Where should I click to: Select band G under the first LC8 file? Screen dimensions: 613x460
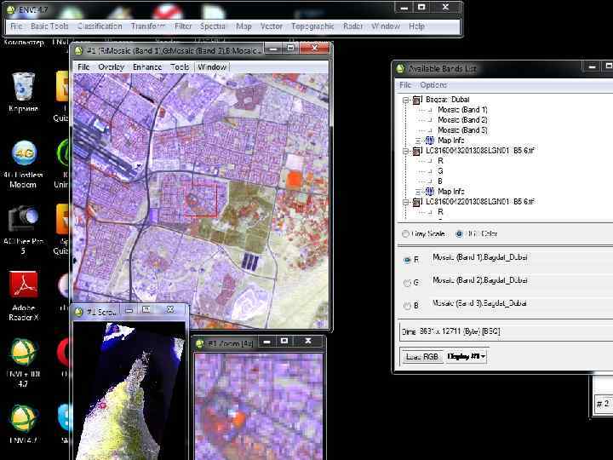pyautogui.click(x=440, y=171)
